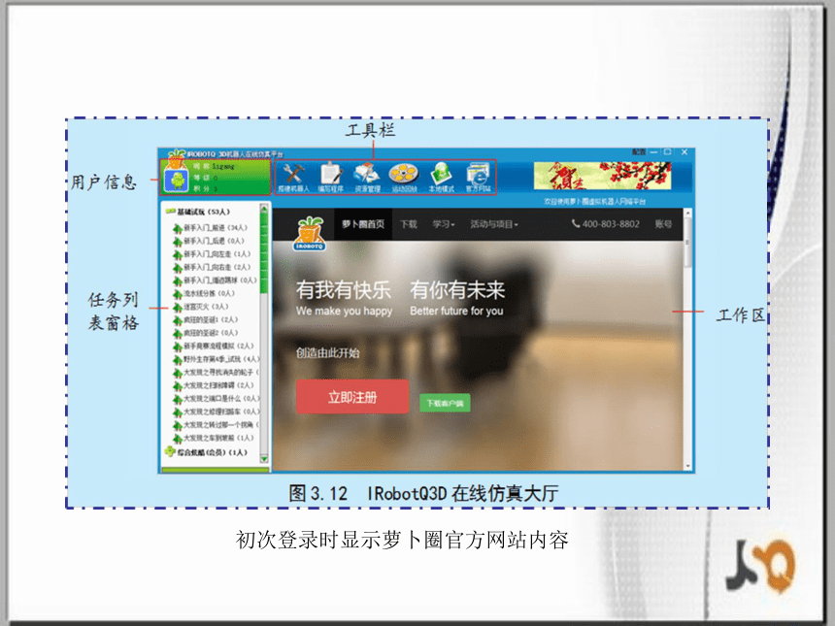Click the green task list scrollbar thumb

(x=263, y=252)
